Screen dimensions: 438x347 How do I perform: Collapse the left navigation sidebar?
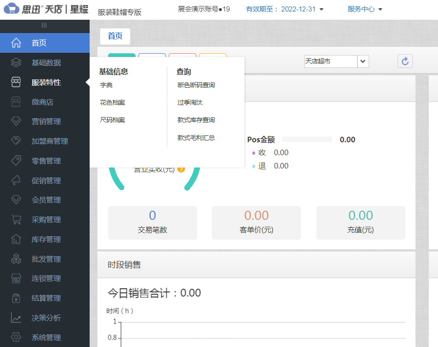(x=45, y=25)
